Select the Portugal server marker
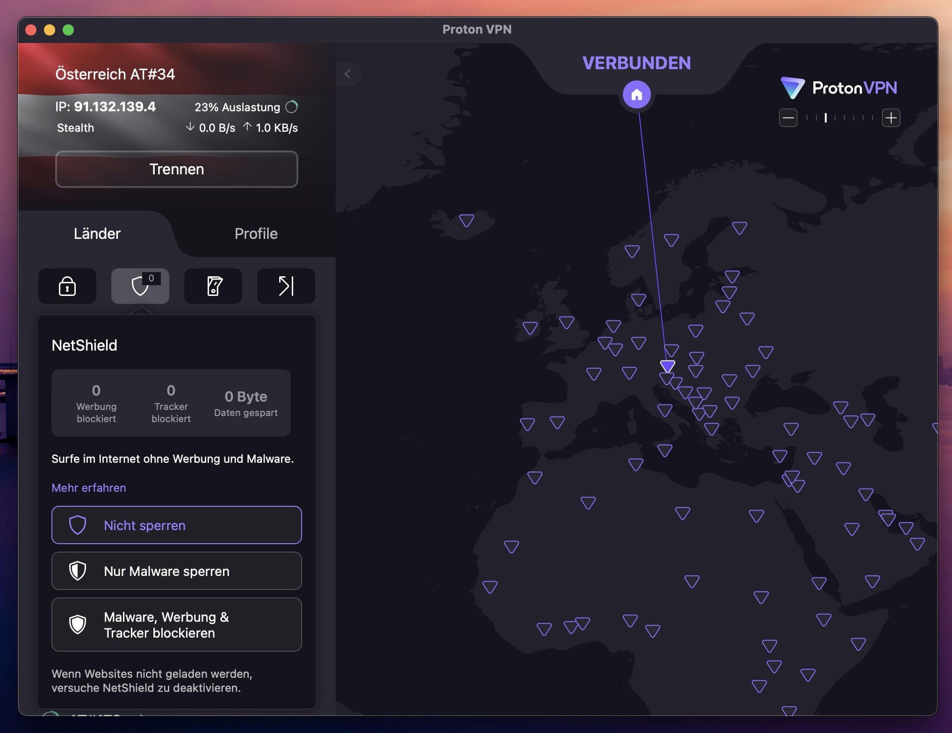The width and height of the screenshot is (952, 733). pyautogui.click(x=527, y=424)
